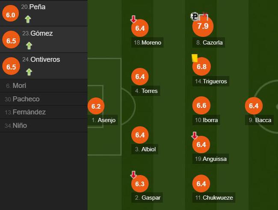Click the green sub-on arrow under Peña
This screenshot has width=278, height=210.
tap(28, 19)
